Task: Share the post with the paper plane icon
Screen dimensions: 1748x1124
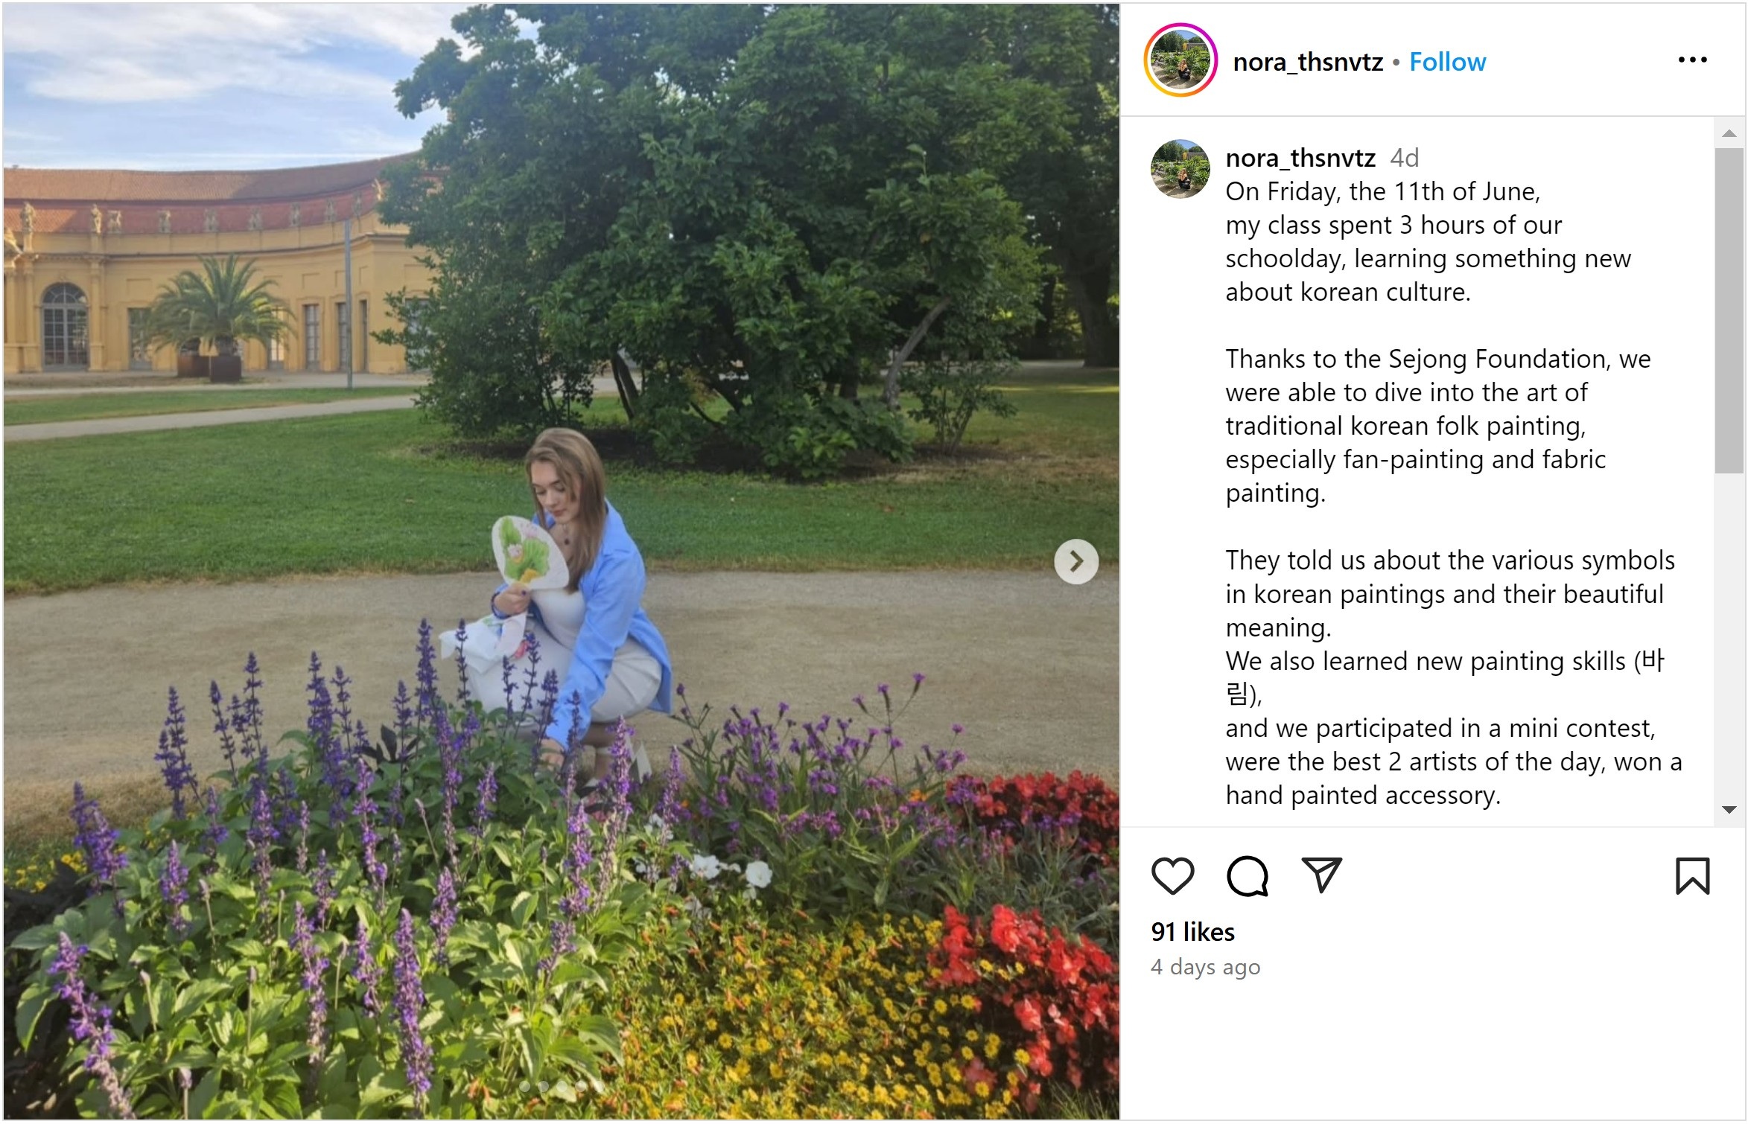Action: [1322, 875]
